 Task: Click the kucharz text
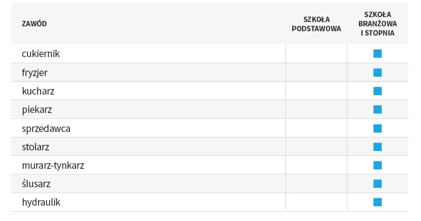point(38,91)
